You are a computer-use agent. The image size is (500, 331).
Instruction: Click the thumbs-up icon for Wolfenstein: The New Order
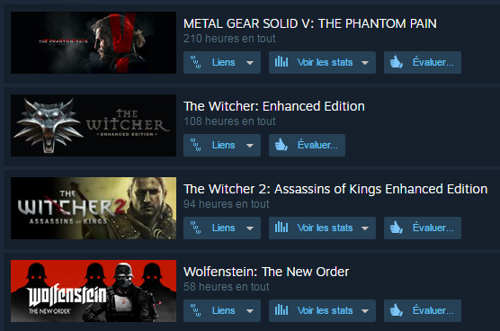click(397, 310)
